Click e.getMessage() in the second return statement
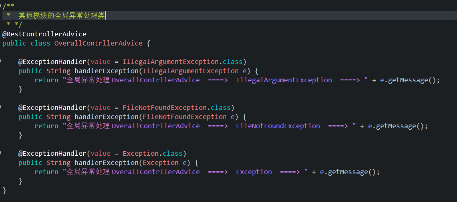The image size is (457, 202). (398, 126)
